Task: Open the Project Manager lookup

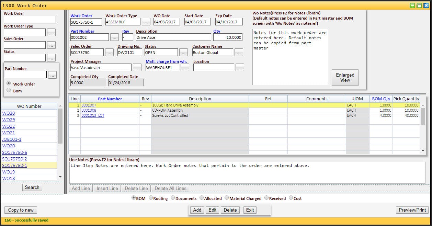Action: 137,67
